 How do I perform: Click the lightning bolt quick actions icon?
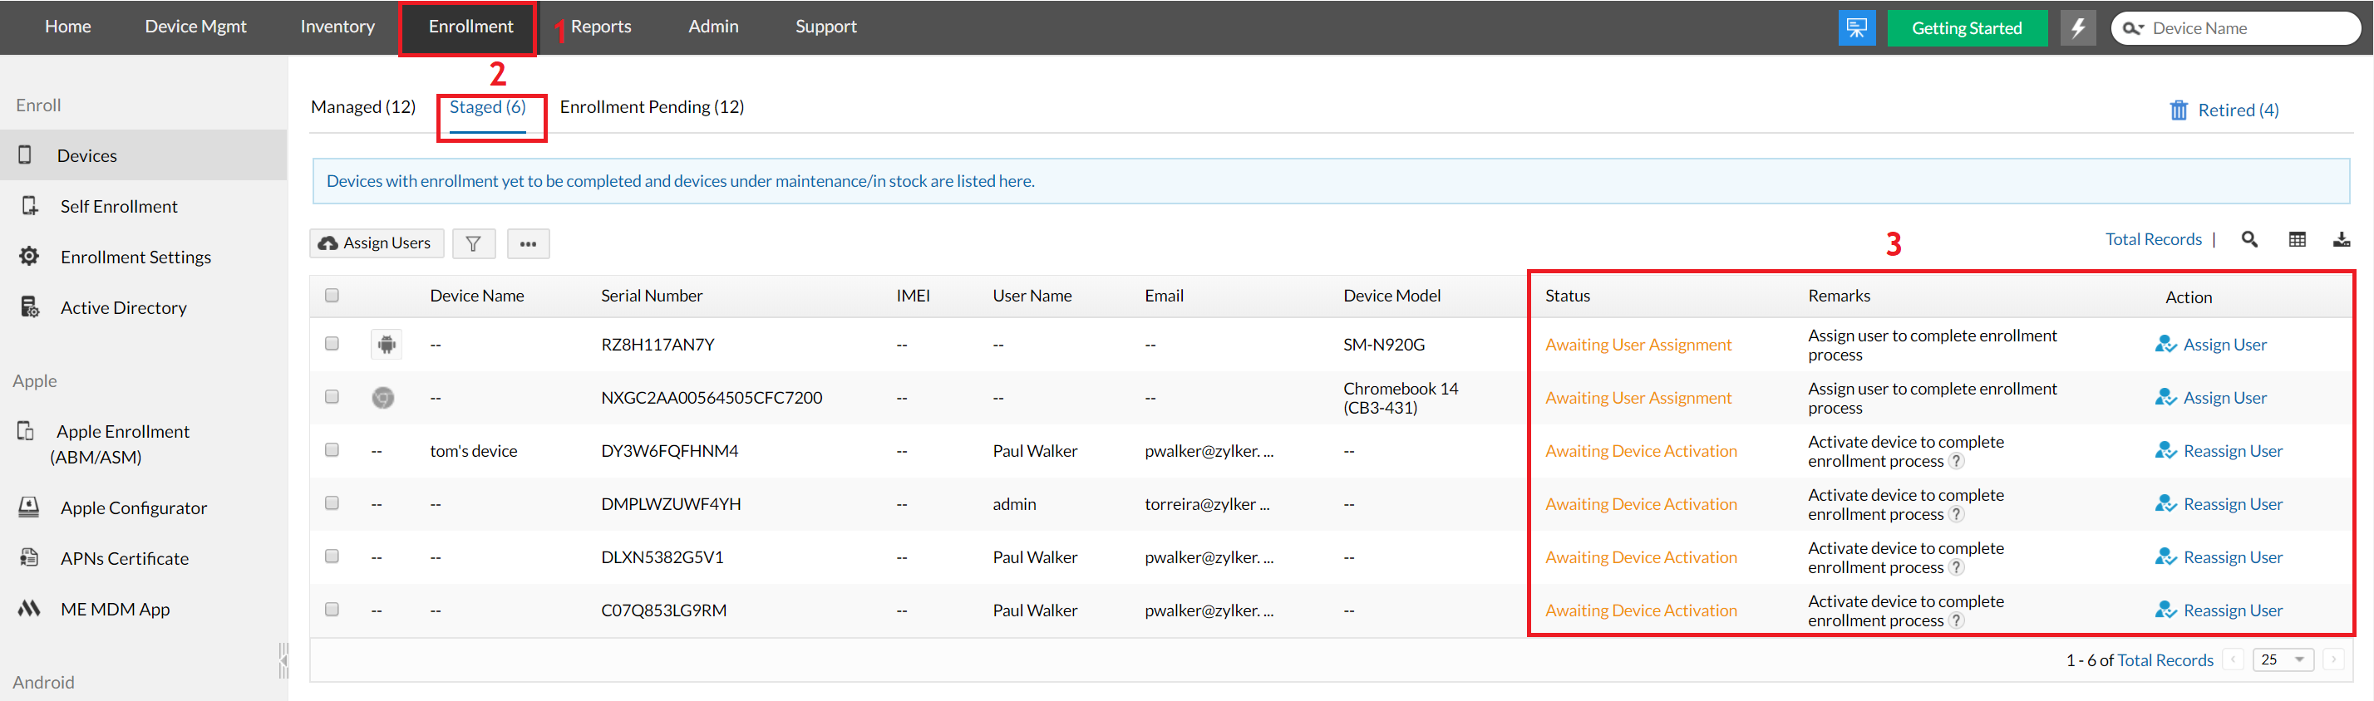(2077, 27)
